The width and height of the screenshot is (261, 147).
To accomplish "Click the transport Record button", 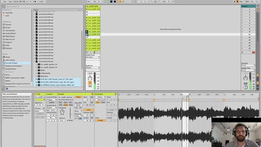I will point(115,2).
